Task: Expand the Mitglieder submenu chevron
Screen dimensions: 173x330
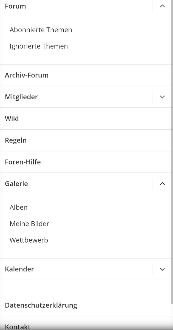Action: (162, 97)
